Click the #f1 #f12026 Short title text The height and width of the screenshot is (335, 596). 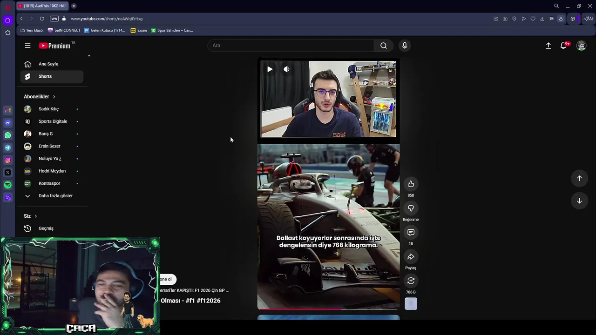click(x=190, y=301)
